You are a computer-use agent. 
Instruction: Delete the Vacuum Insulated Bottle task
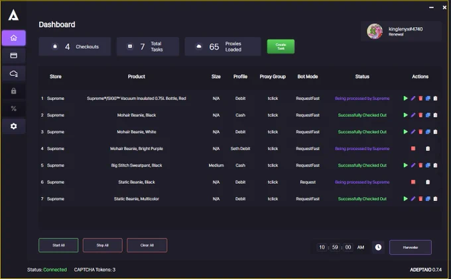click(x=420, y=99)
